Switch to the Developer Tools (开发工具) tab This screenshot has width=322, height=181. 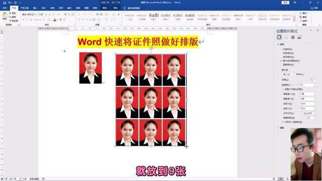tap(24, 8)
